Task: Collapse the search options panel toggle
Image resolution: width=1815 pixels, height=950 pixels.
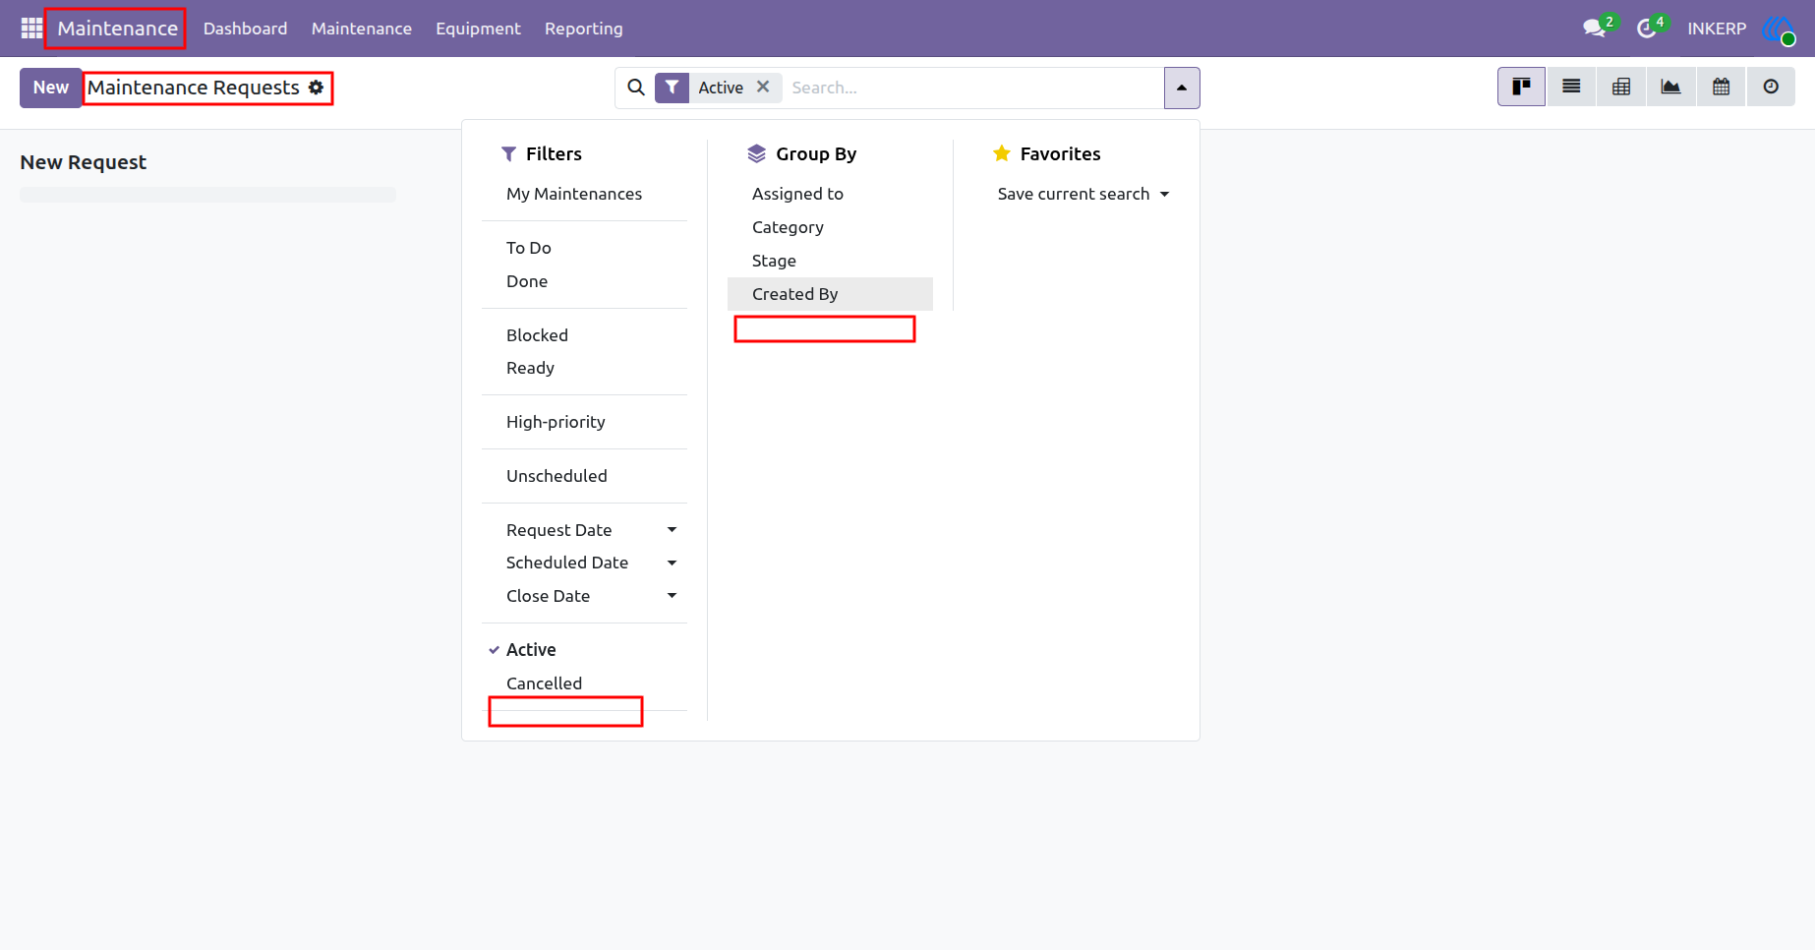Action: click(x=1182, y=88)
